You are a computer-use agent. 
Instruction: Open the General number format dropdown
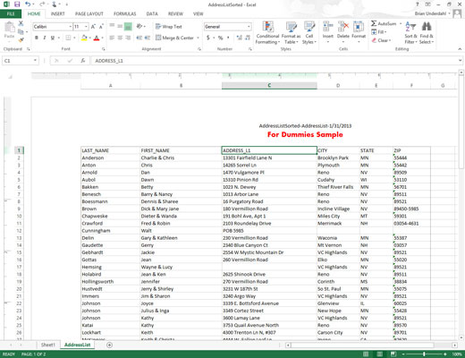249,27
